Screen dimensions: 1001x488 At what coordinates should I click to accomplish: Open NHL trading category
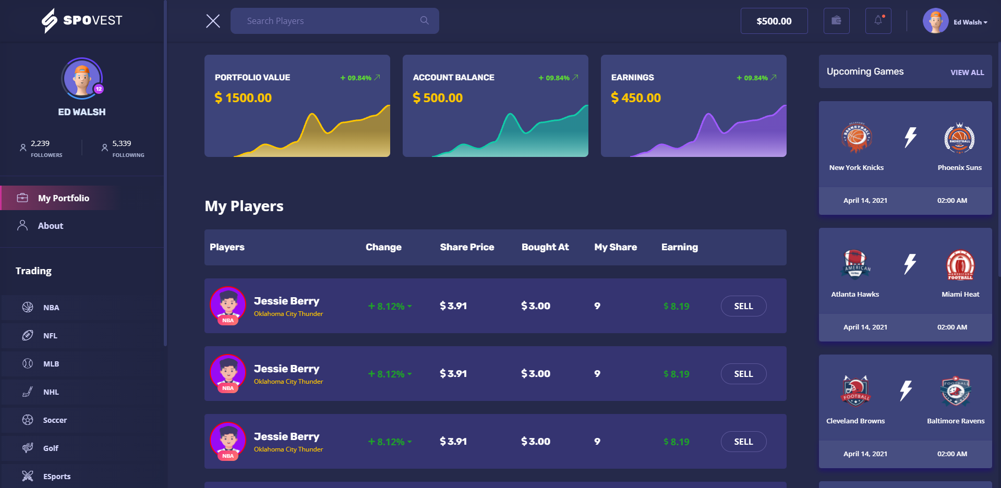82,392
